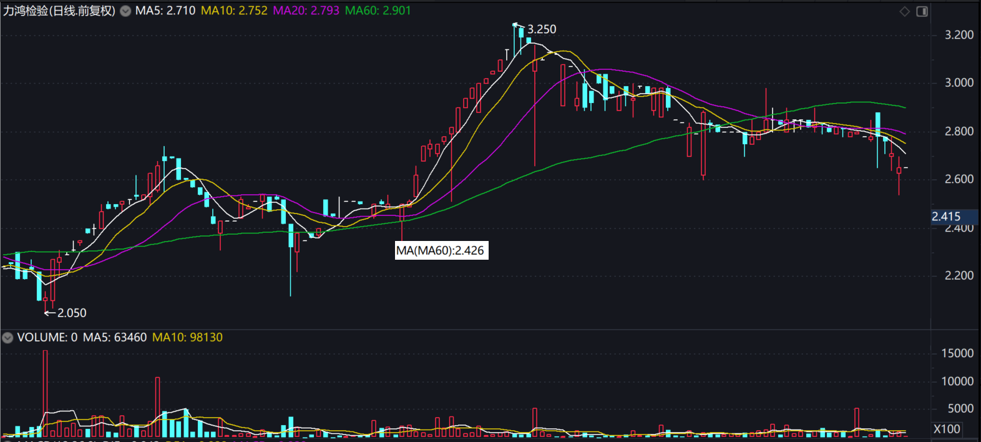Select the volume MA10: 98130 label
Viewport: 981px width, 442px height.
187,338
